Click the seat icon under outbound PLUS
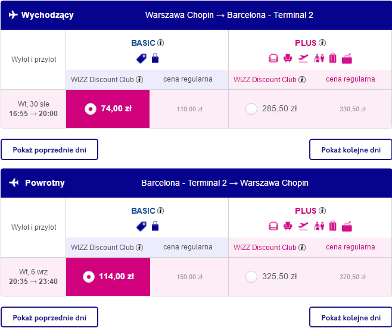The width and height of the screenshot is (392, 328). tap(288, 58)
